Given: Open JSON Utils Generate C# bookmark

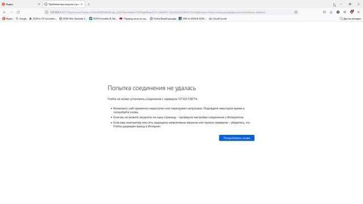Looking at the screenshot, I should (x=73, y=19).
